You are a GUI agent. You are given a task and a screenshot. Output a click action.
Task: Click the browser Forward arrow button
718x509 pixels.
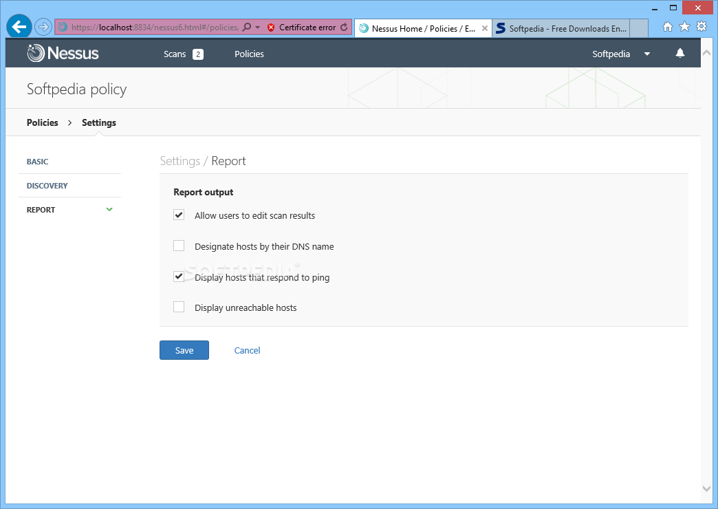point(43,27)
